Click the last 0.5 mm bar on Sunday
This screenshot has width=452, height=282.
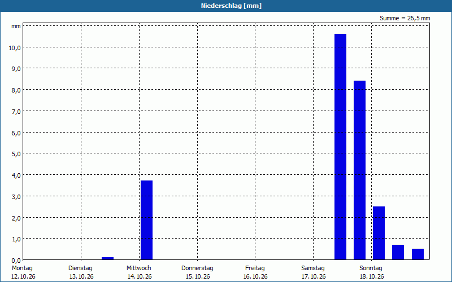click(418, 254)
